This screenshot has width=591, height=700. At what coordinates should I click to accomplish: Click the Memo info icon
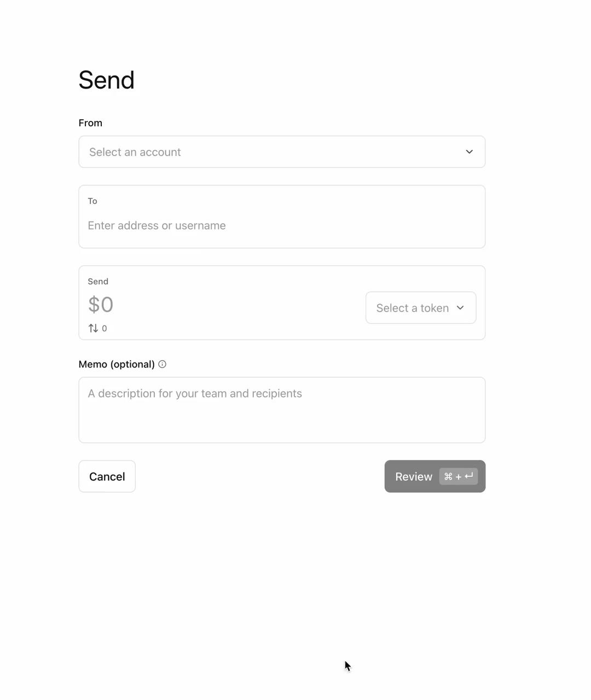(x=162, y=364)
